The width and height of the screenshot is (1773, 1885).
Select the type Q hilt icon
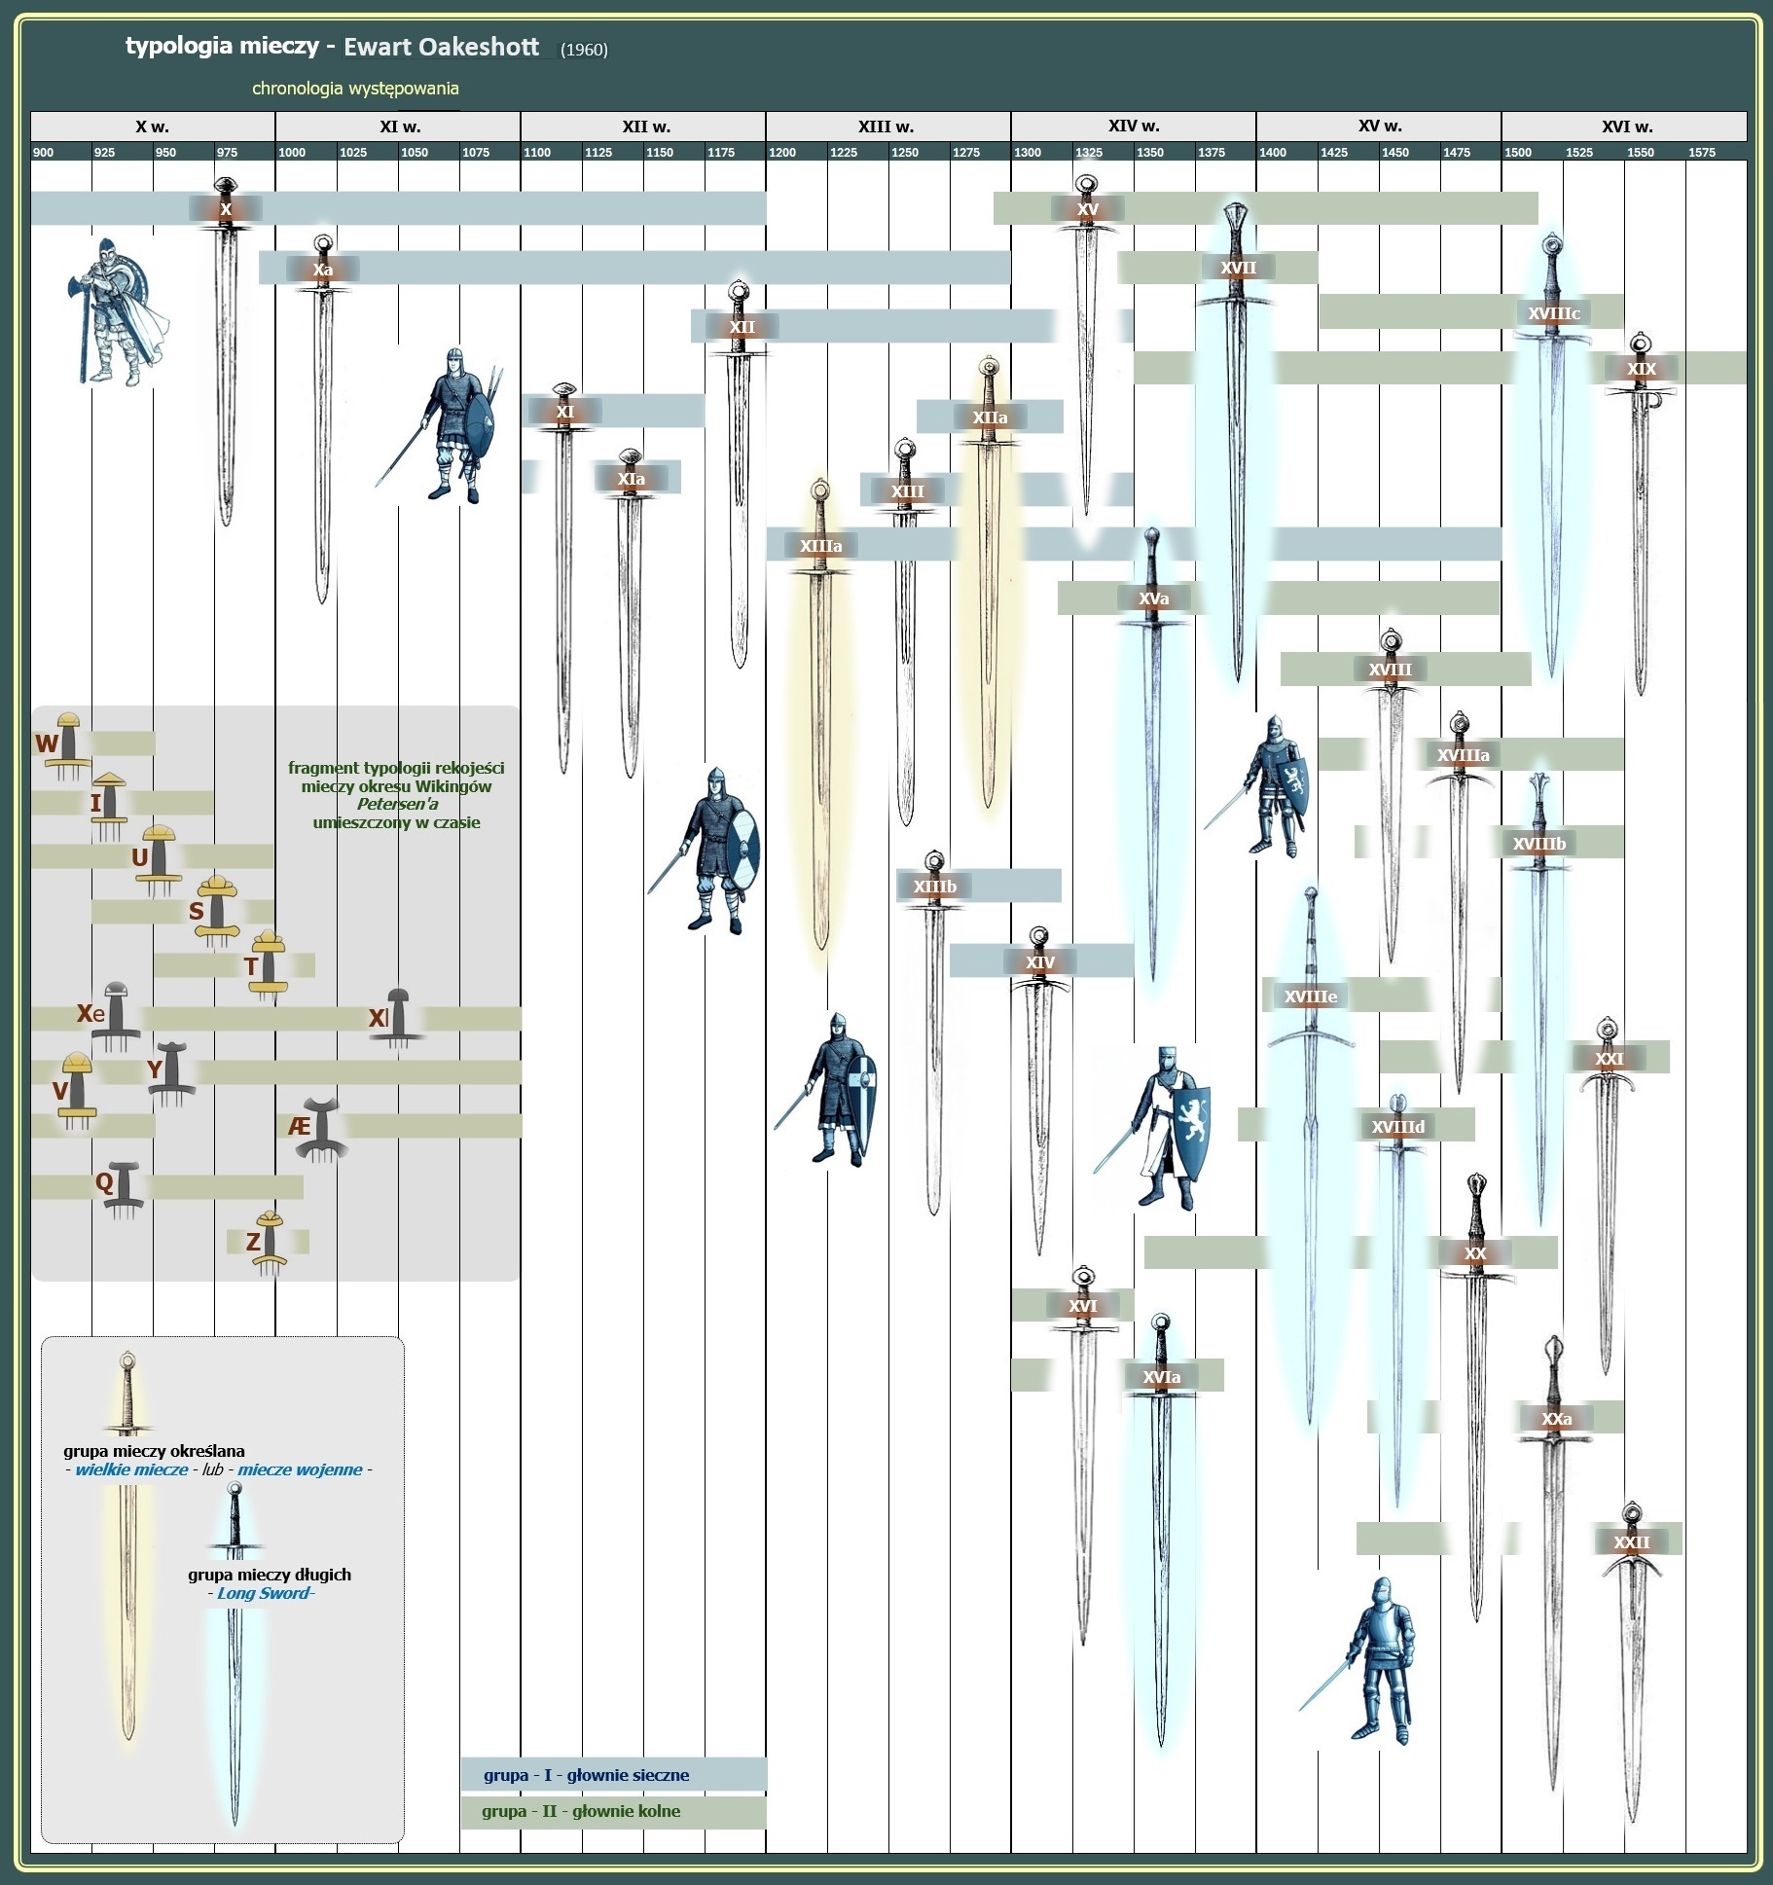pyautogui.click(x=124, y=1187)
